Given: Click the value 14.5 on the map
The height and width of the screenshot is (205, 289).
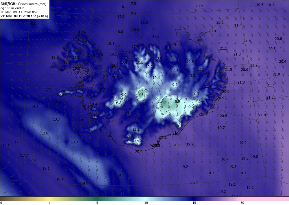Looking at the screenshot, I should 103,89.
